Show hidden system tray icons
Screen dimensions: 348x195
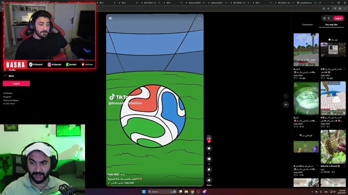(x=312, y=192)
